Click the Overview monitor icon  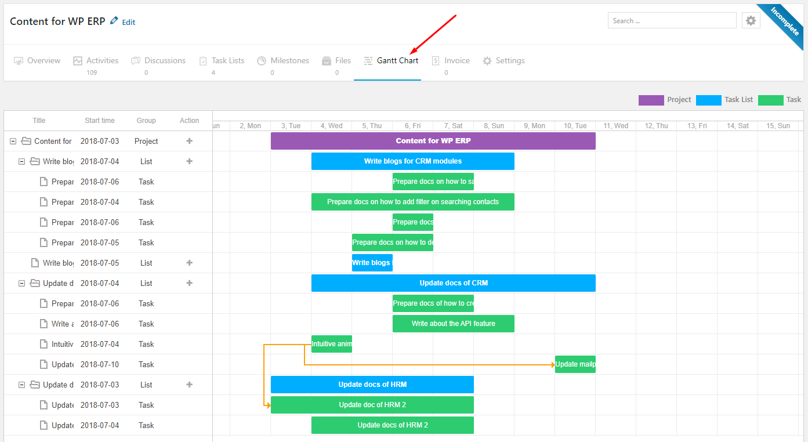pos(19,61)
